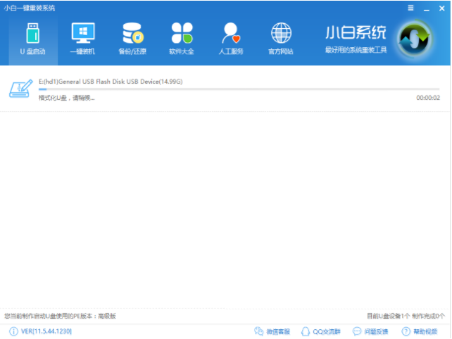
Task: Click the info icon beside version
Action: click(x=13, y=331)
